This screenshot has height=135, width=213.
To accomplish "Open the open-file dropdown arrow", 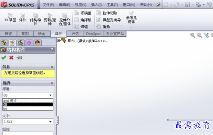I will pyautogui.click(x=182, y=5).
